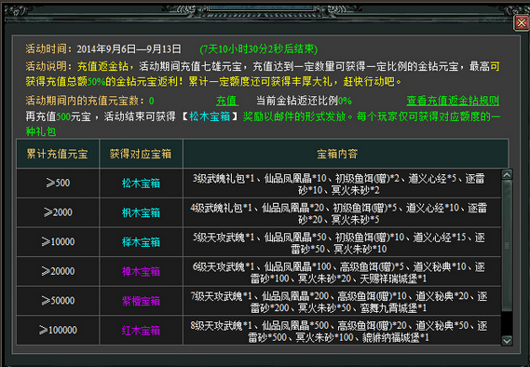
Task: Select 紫檀宝箱 chest entry
Action: tap(141, 301)
